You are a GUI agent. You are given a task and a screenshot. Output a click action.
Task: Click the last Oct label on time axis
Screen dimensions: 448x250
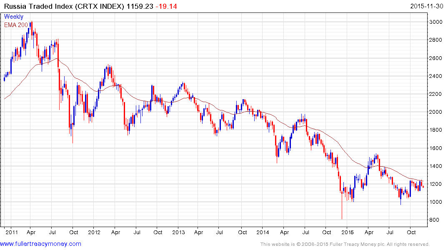[x=411, y=232]
